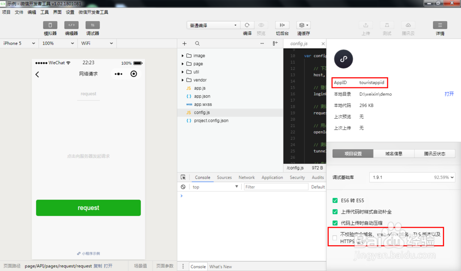Open the 文件 menu
This screenshot has height=271, width=461.
(x=19, y=12)
